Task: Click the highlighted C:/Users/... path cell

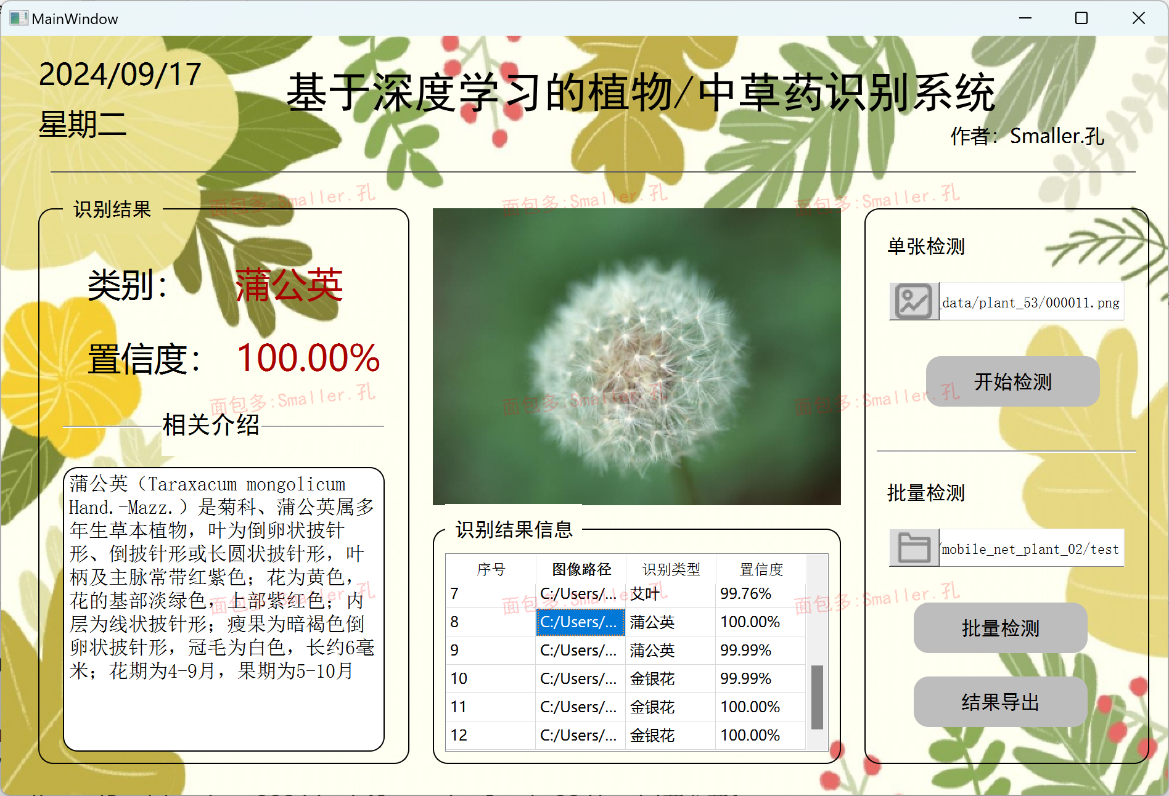Action: coord(579,622)
